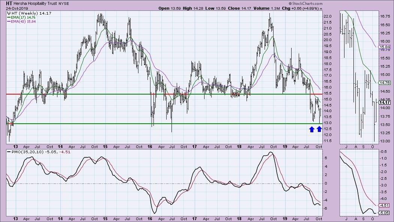Select the PMO(35,20,10) indicator label
This screenshot has width=394, height=222.
coord(27,152)
